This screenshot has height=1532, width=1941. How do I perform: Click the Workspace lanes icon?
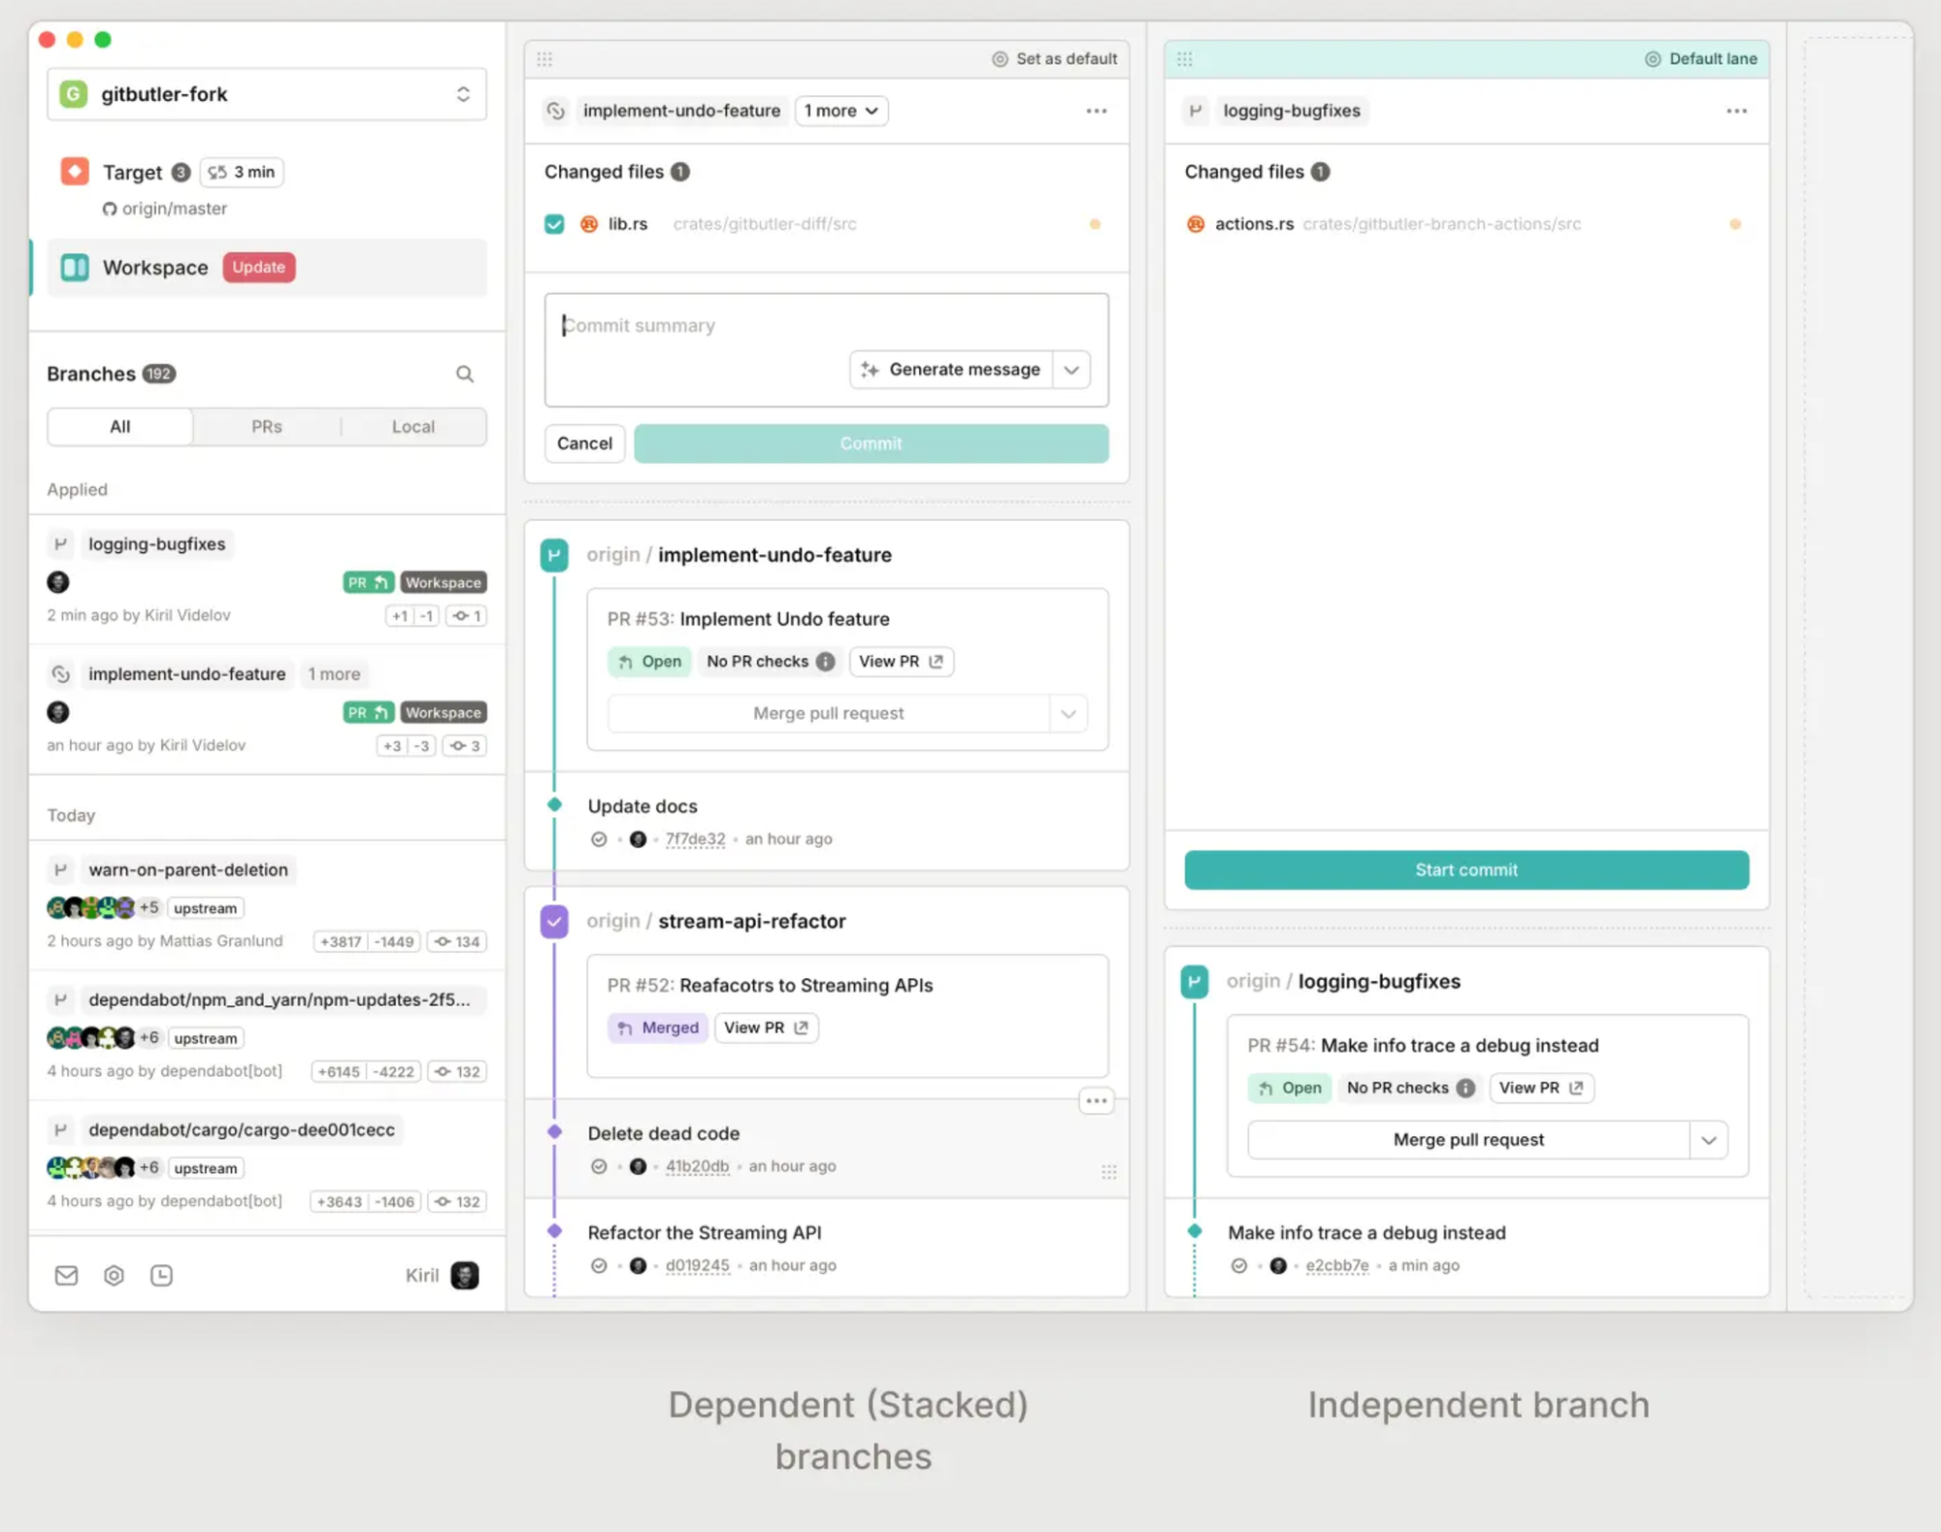coord(75,267)
